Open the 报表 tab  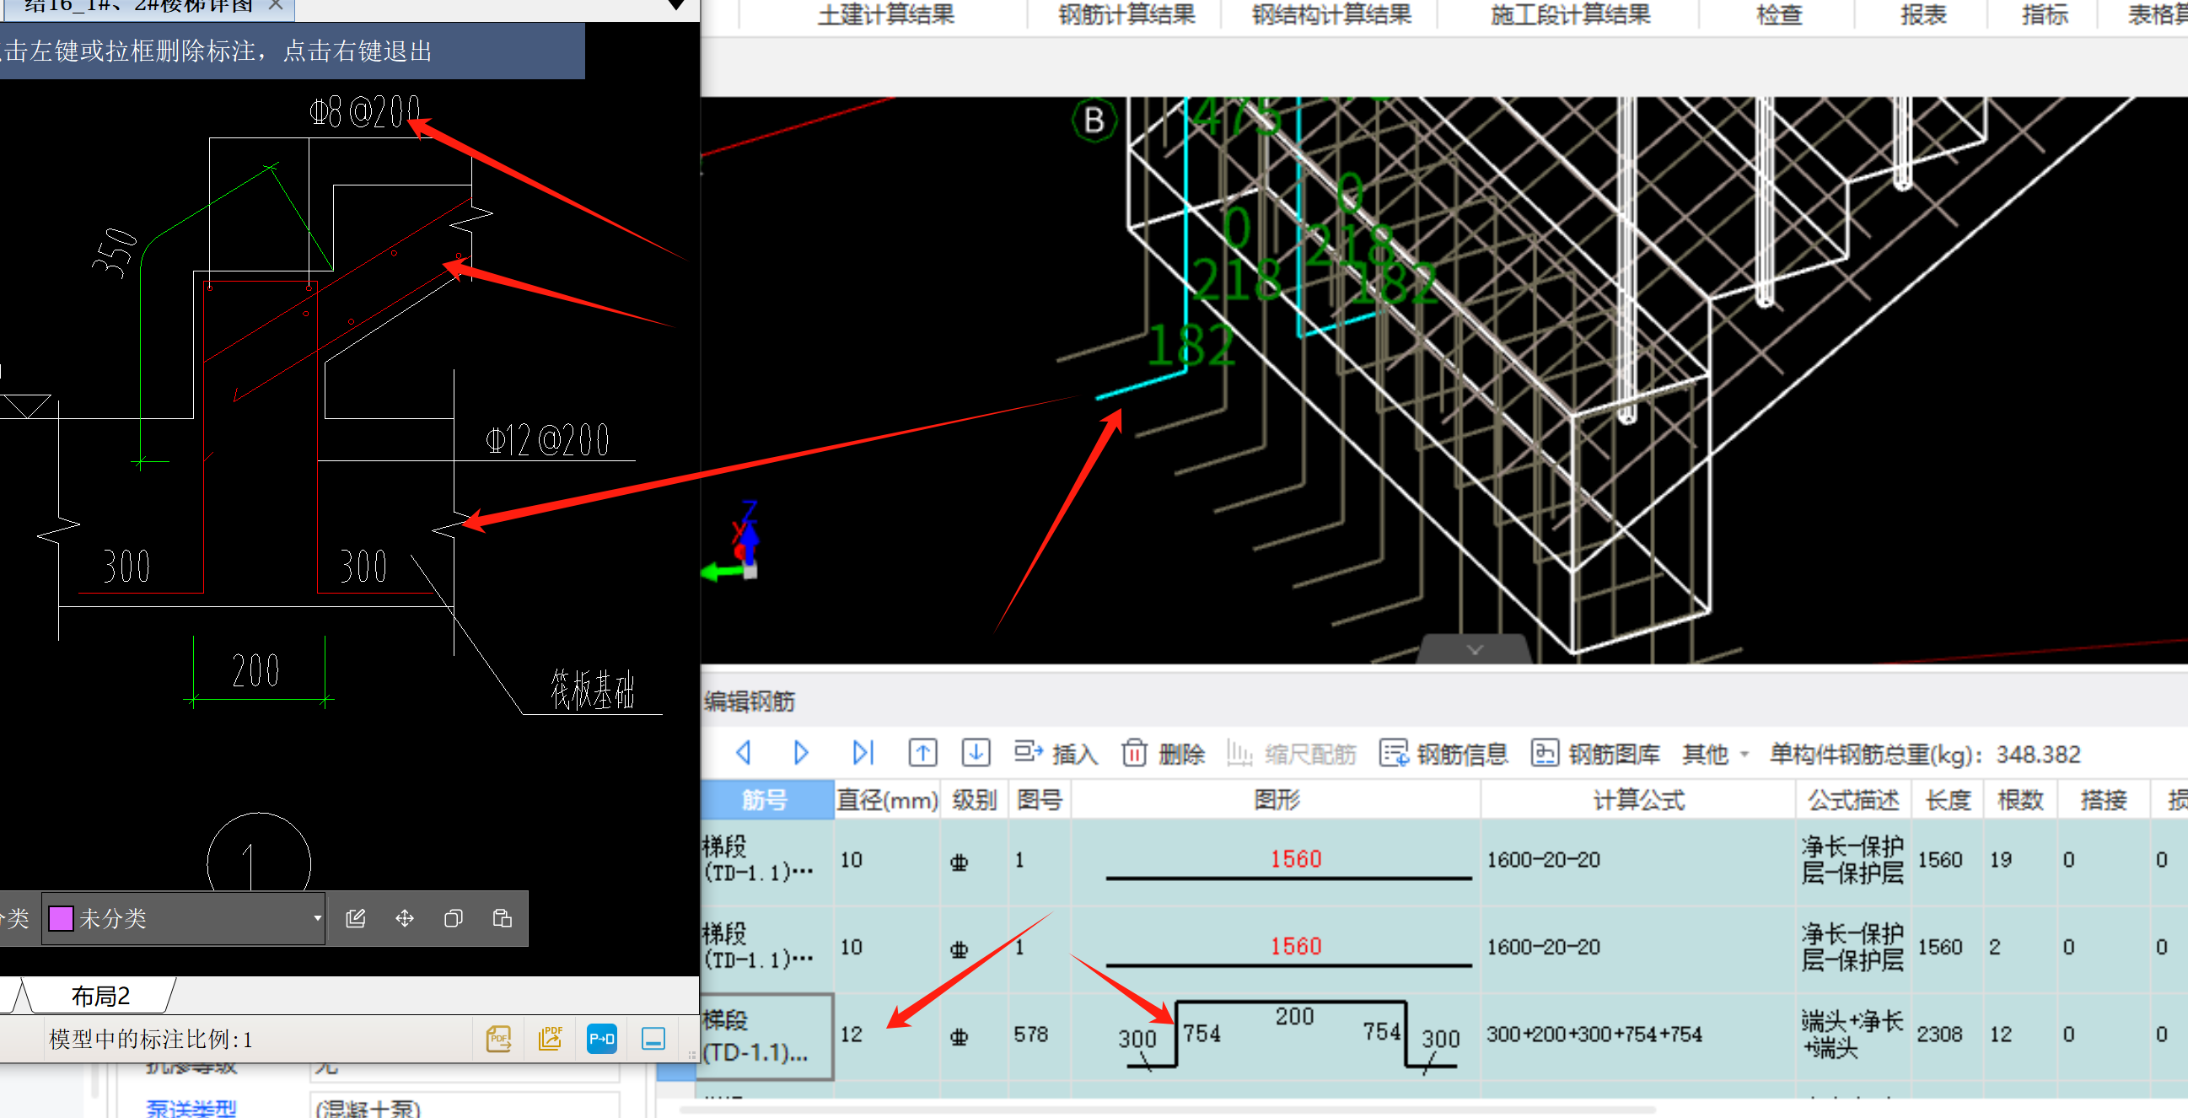coord(1923,14)
